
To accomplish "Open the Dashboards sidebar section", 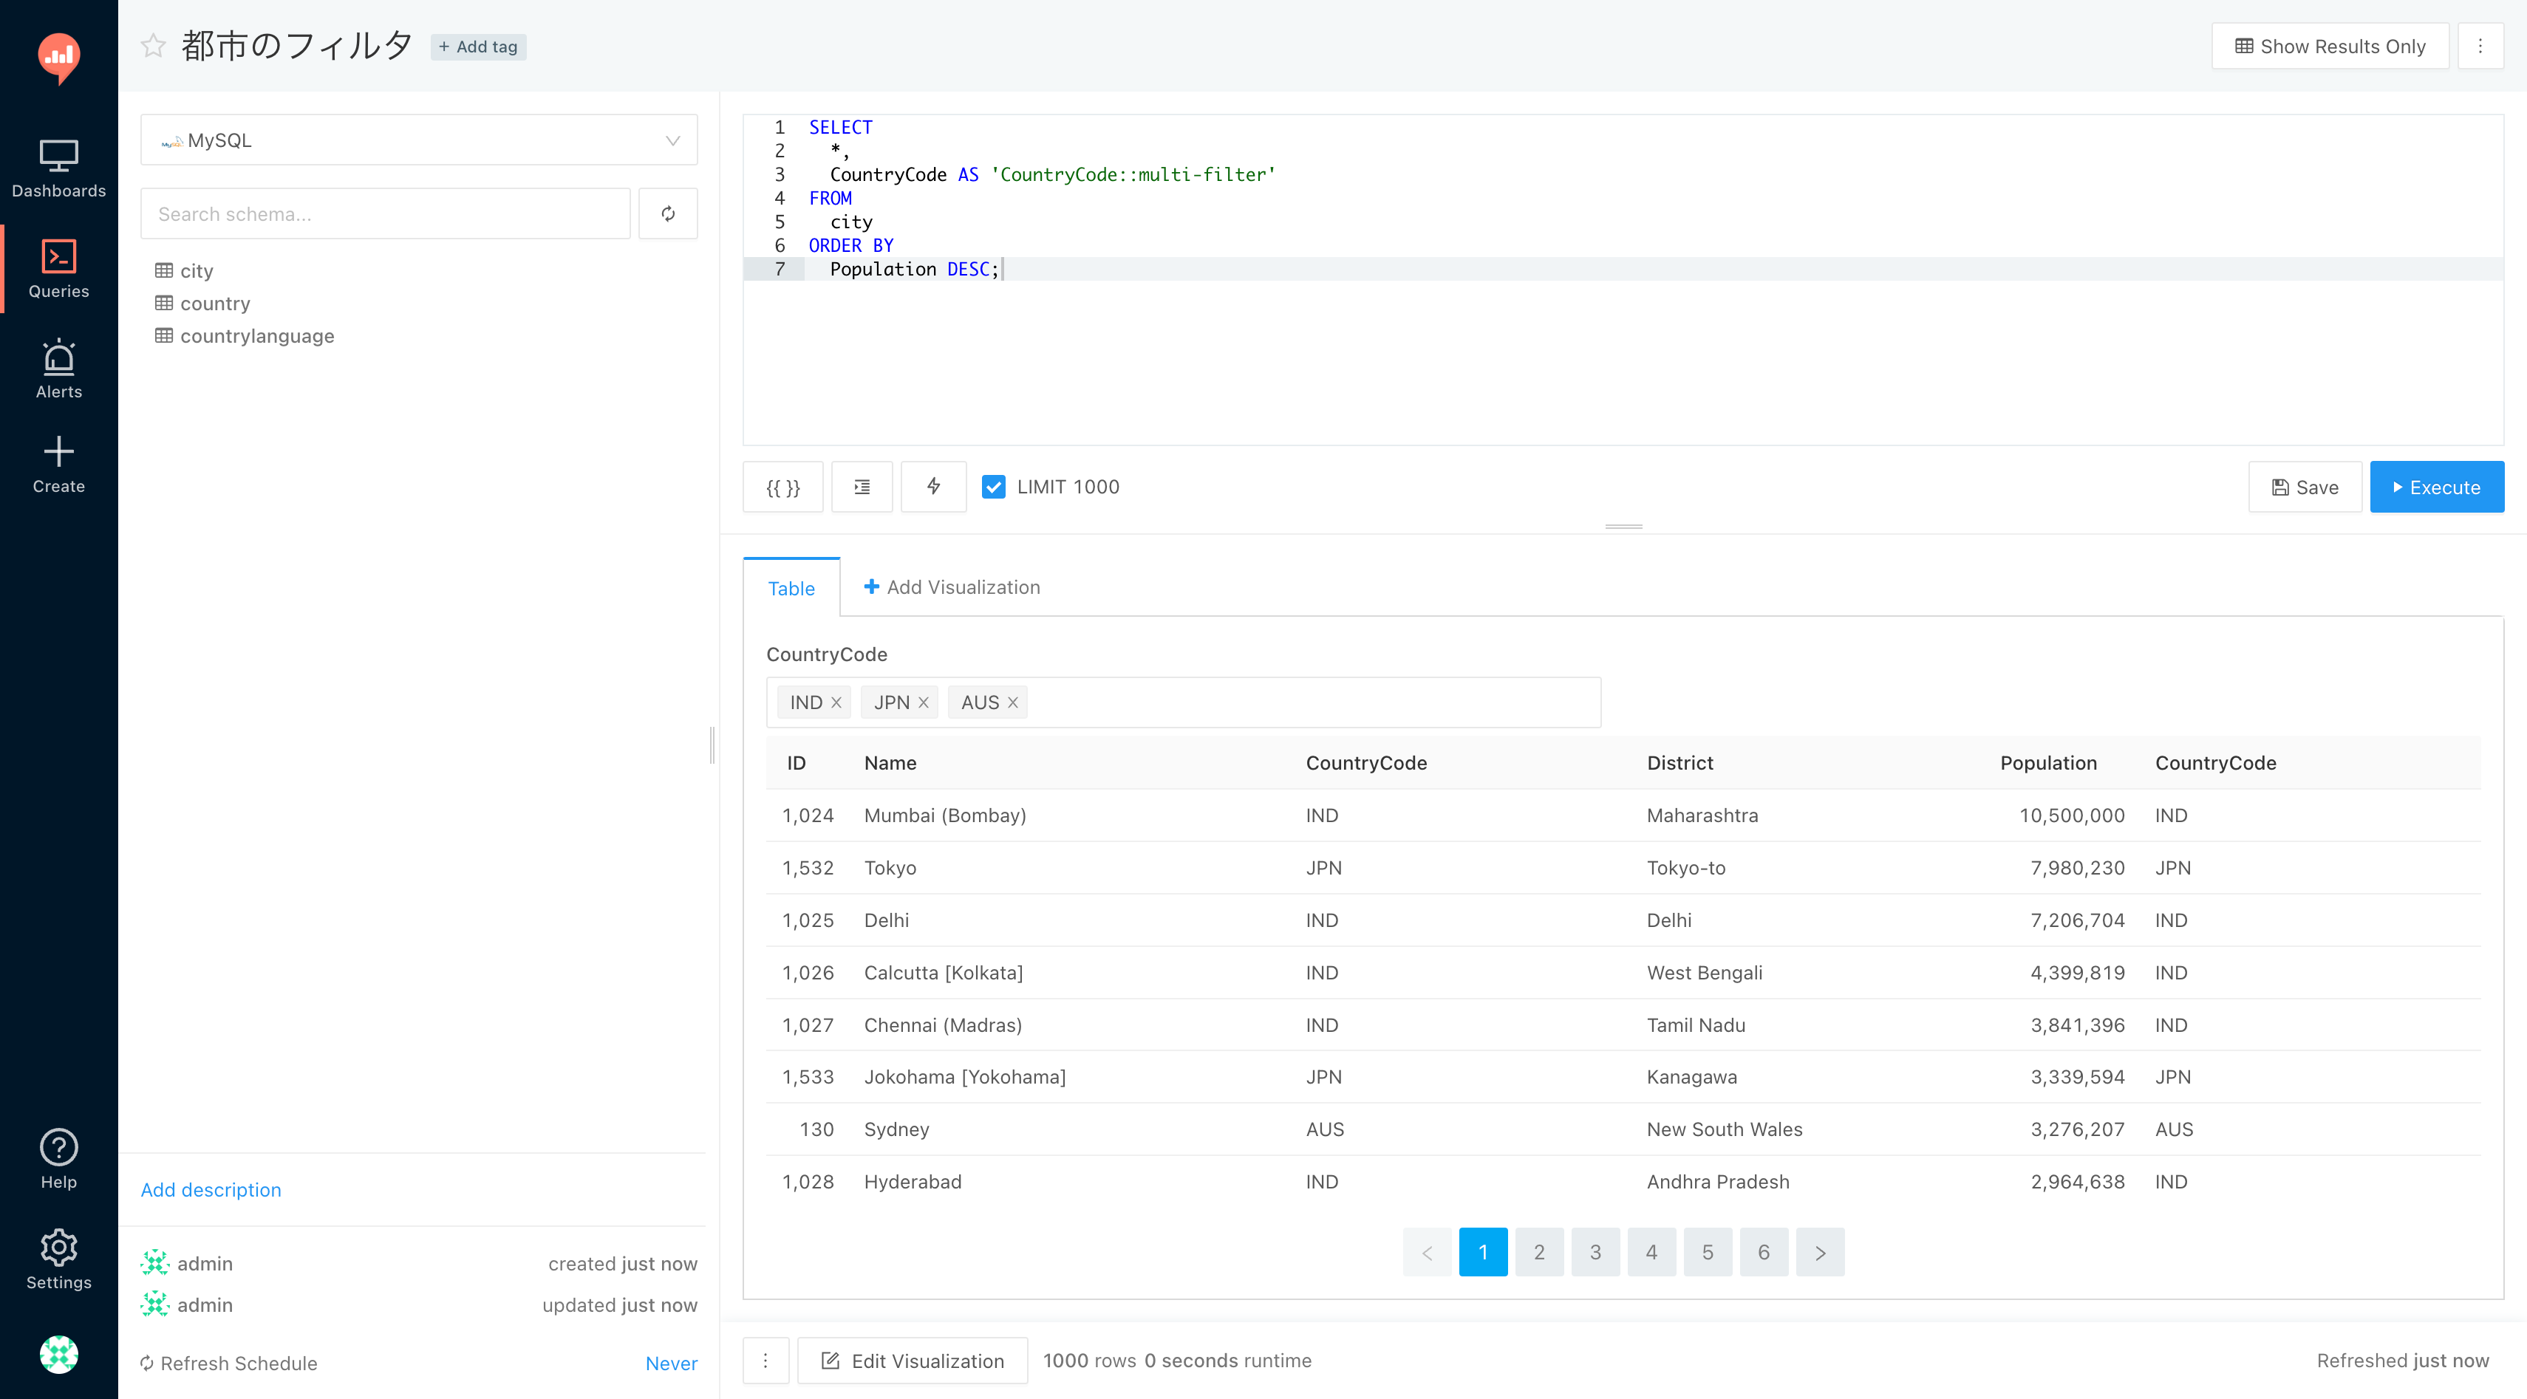I will tap(59, 168).
